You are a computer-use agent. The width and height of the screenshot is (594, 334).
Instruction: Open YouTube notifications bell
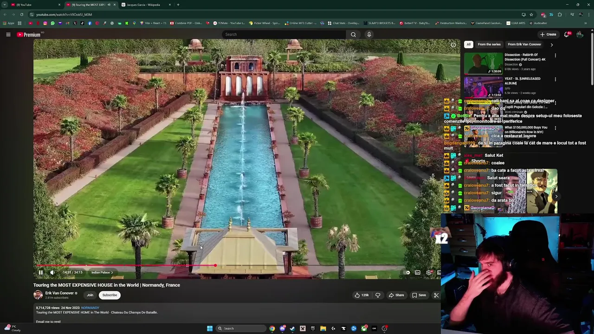567,34
